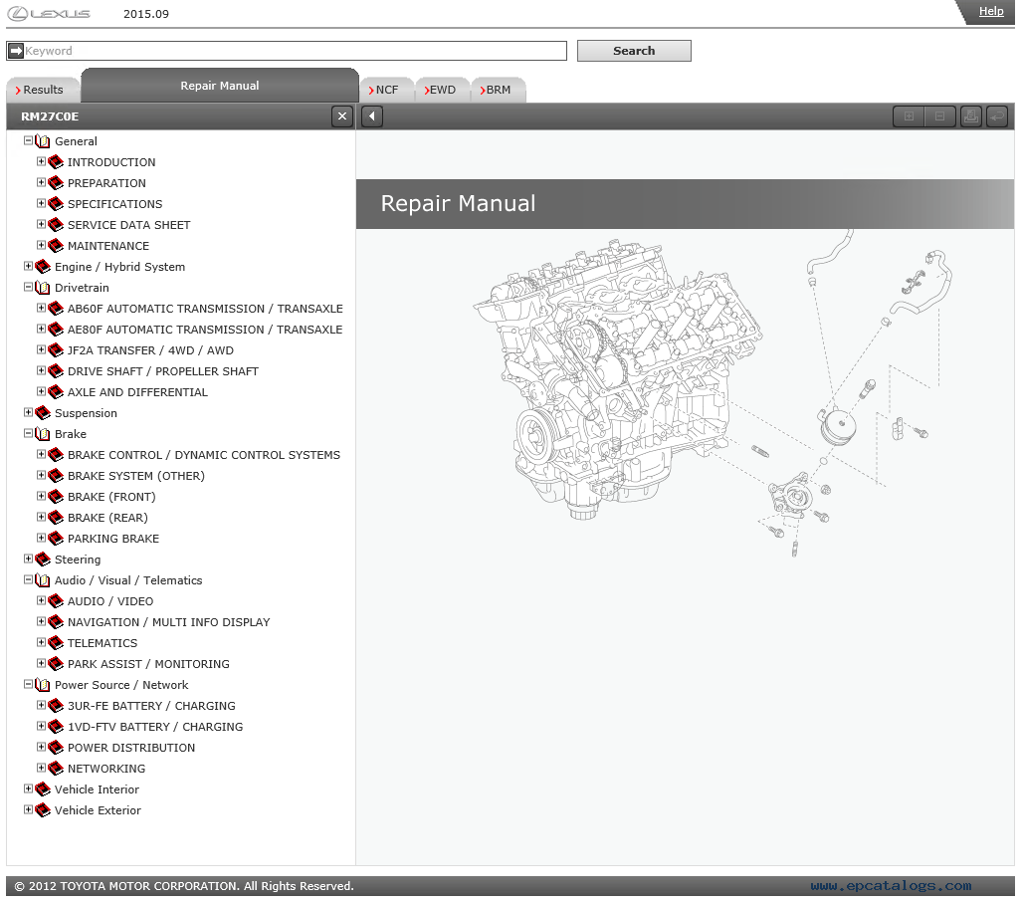Click the Engine / Hybrid System book icon
The image size is (1022, 902).
pos(43,267)
